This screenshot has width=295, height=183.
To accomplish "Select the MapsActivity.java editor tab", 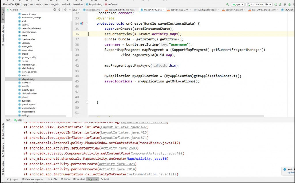I will point(153,10).
